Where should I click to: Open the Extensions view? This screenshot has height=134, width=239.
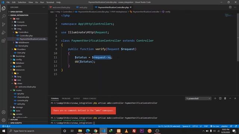[3, 41]
